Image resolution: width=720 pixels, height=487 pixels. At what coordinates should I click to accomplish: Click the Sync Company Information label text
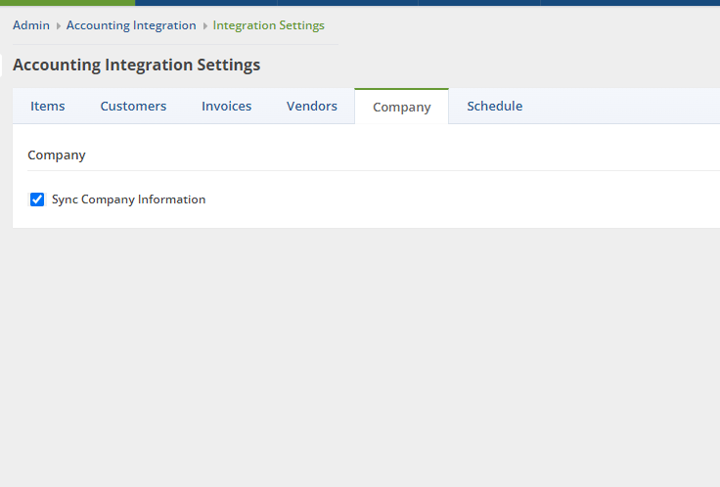pyautogui.click(x=128, y=199)
